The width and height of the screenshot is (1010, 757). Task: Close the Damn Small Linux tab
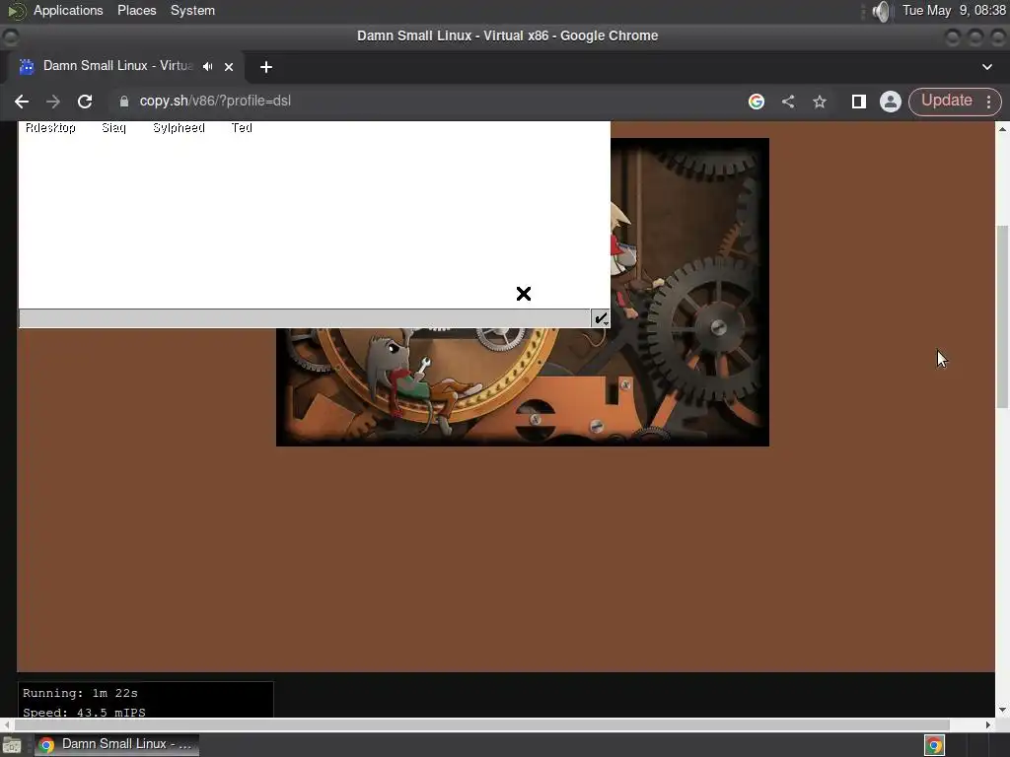tap(229, 66)
